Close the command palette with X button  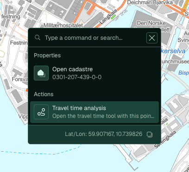(152, 38)
